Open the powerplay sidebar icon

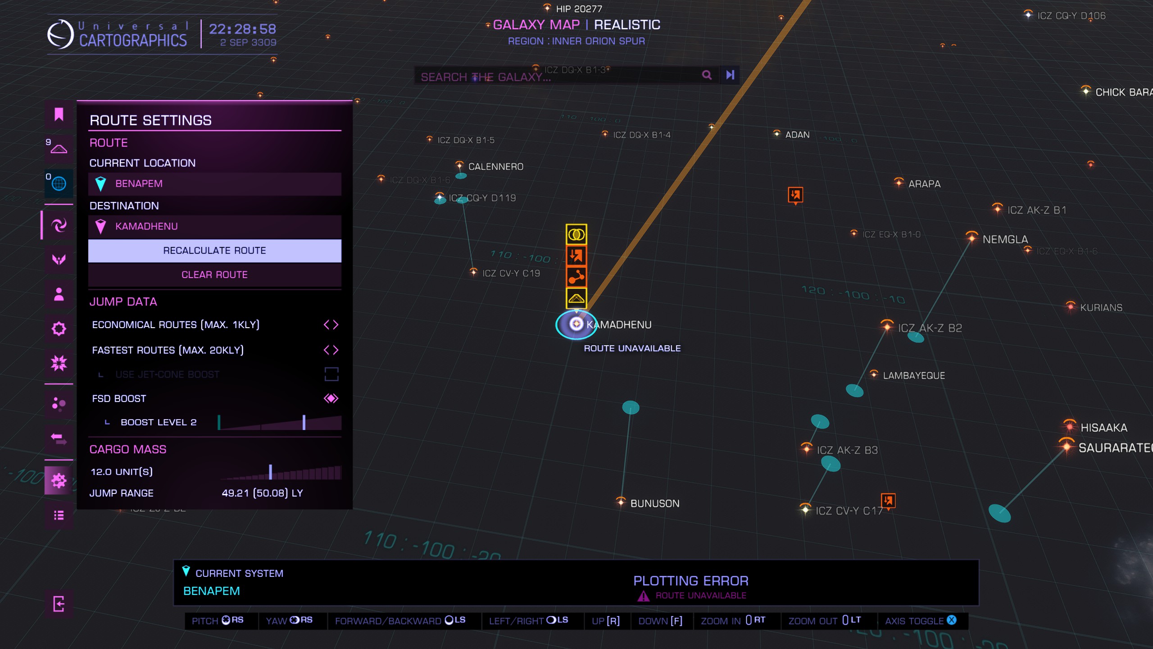click(59, 259)
